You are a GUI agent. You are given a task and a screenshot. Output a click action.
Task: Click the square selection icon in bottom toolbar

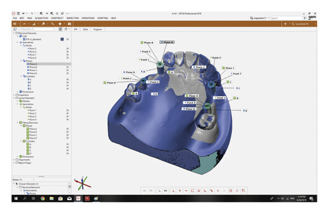192,190
